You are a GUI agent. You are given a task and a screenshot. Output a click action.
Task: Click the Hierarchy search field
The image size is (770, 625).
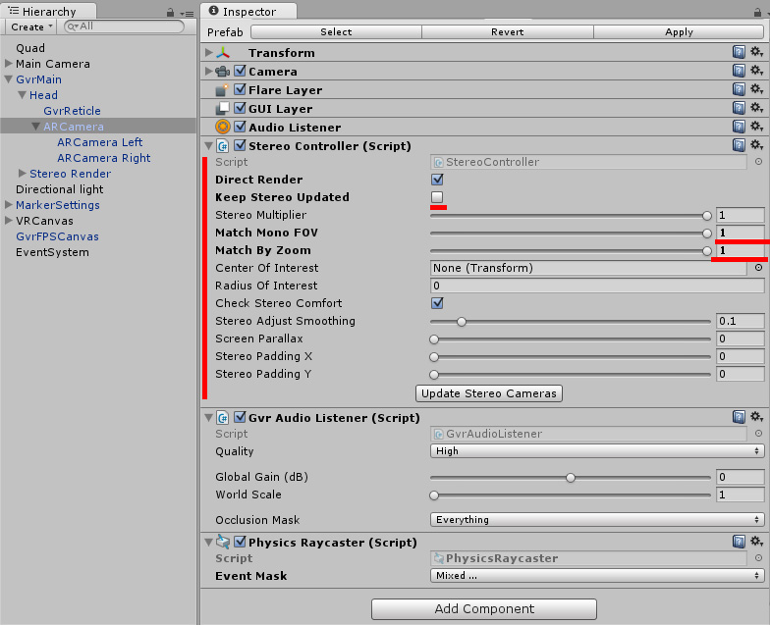click(x=124, y=26)
